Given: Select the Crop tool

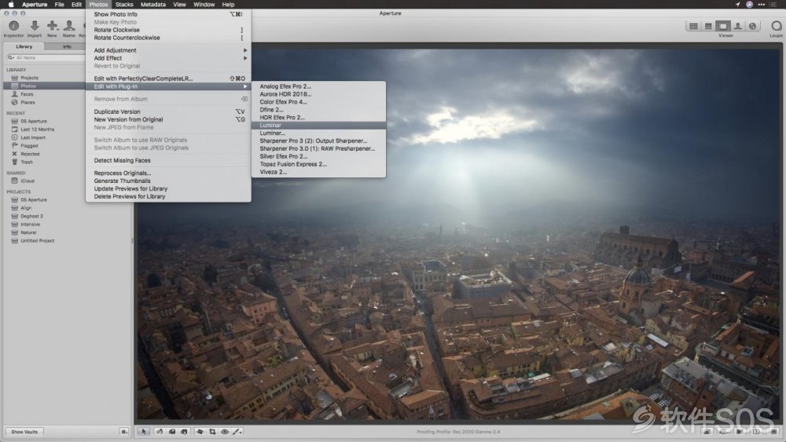Looking at the screenshot, I should pyautogui.click(x=212, y=432).
